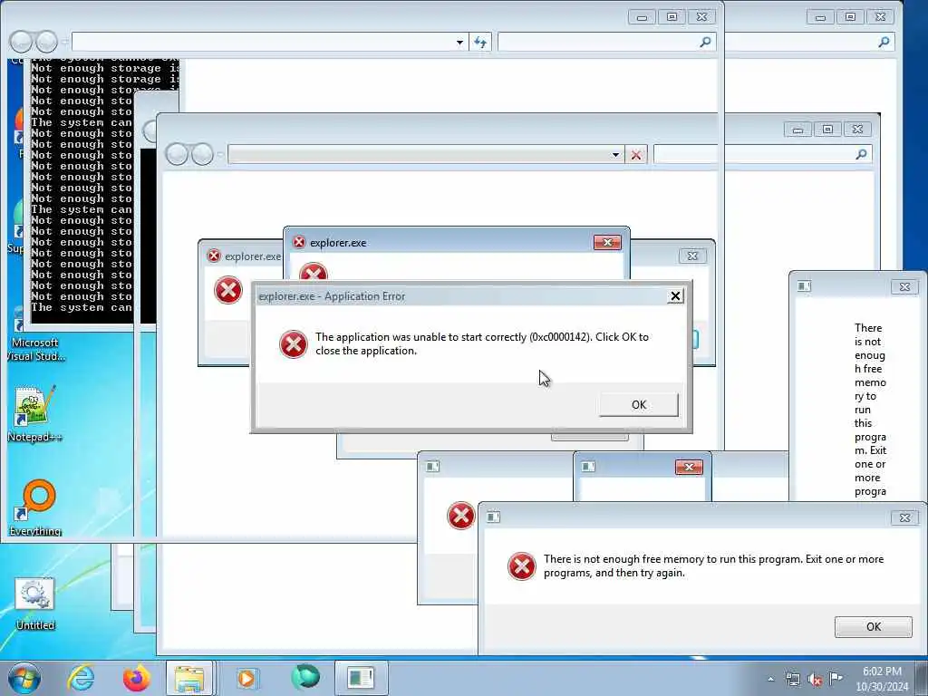928x696 pixels.
Task: Select the Microsoft Visual Studio desktop shortcut label
Action: (x=36, y=349)
